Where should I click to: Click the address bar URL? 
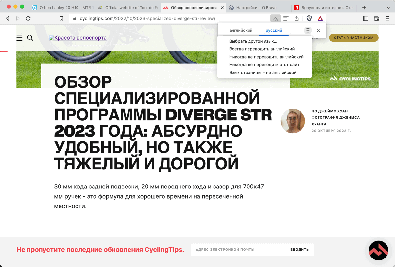[147, 19]
